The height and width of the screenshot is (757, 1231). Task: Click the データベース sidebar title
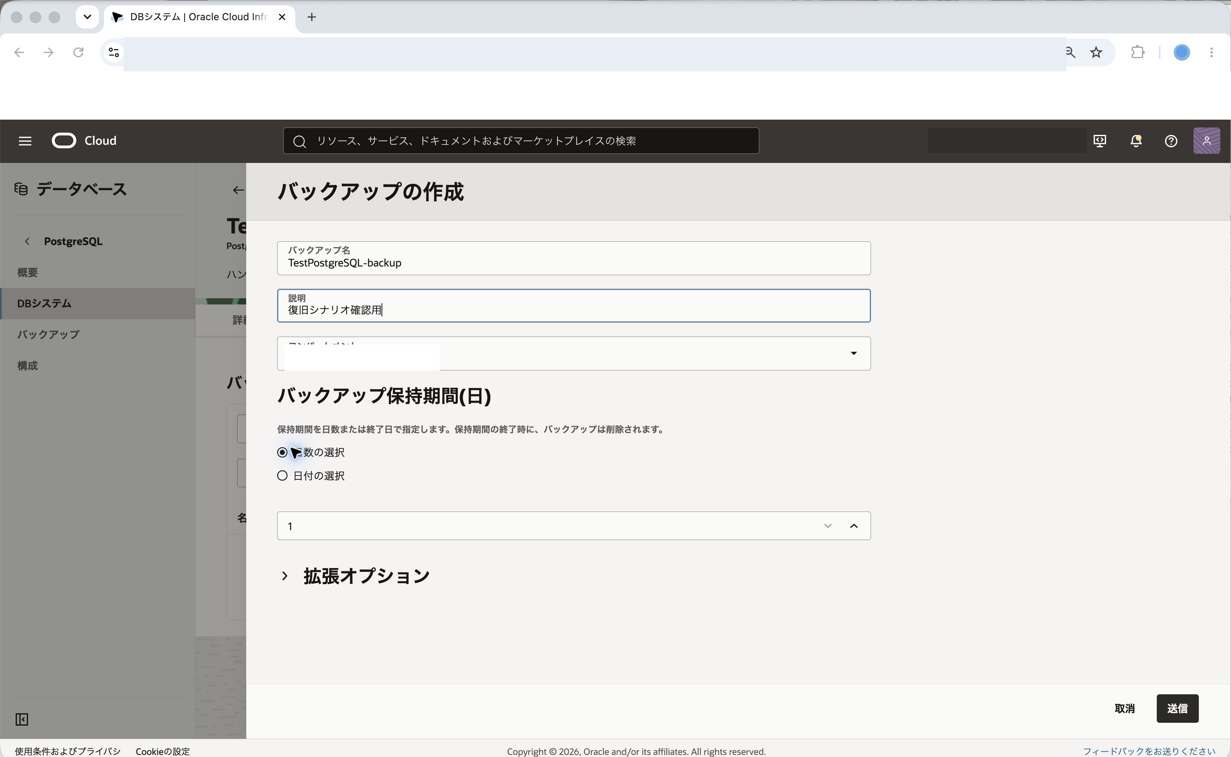82,189
